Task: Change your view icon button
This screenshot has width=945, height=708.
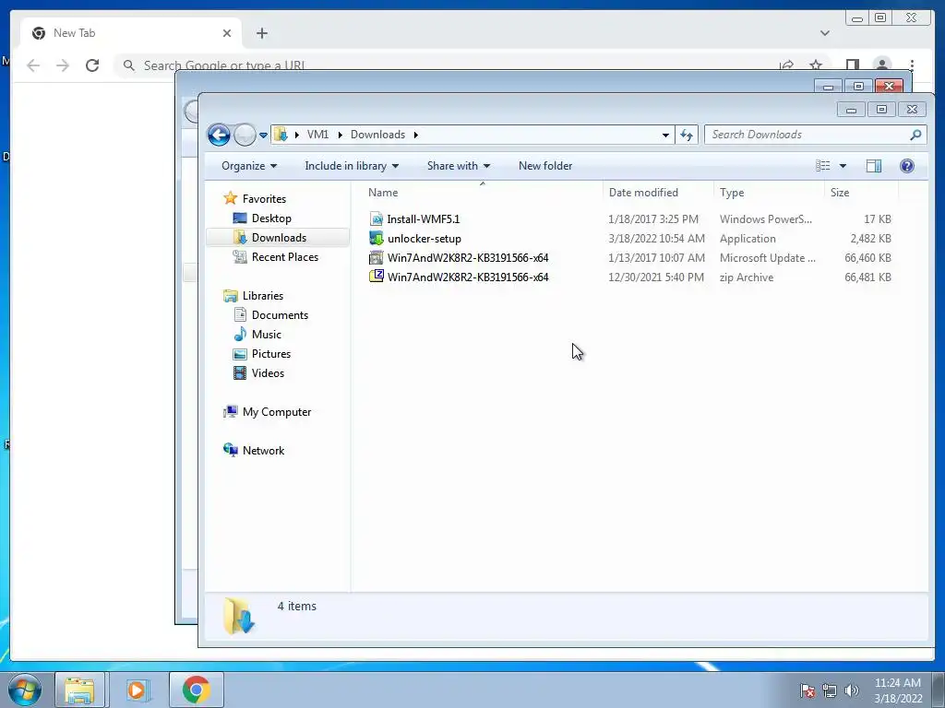Action: 822,166
